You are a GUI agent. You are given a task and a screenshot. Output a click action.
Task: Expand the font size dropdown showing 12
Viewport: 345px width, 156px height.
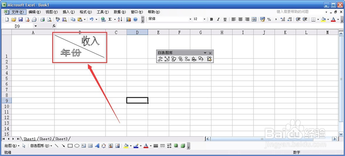point(204,19)
